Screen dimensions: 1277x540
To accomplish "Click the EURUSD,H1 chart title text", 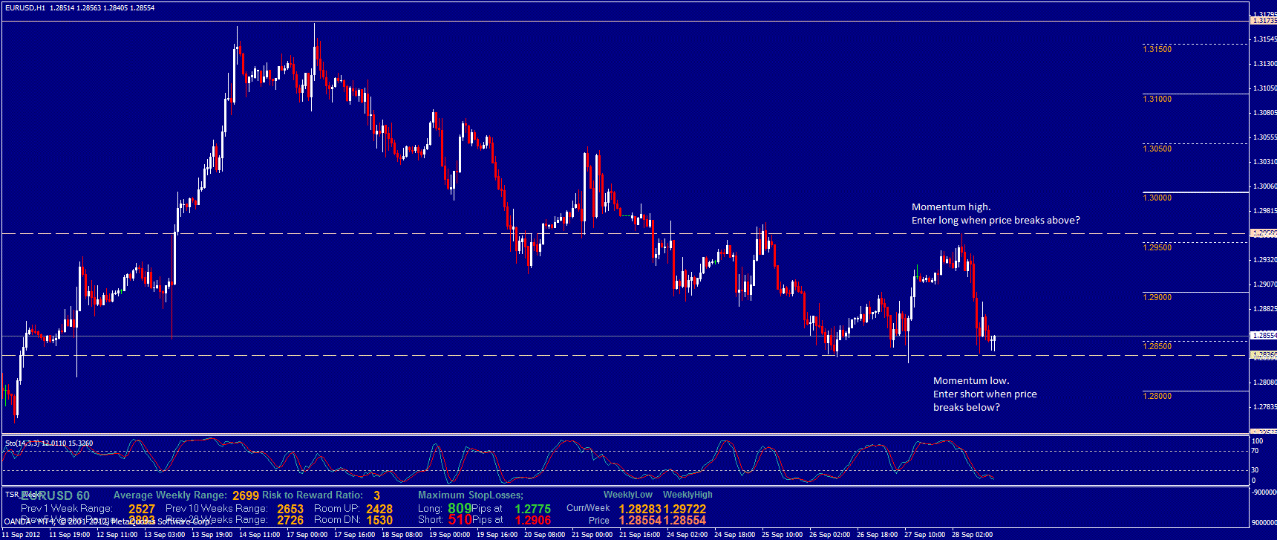I will tap(25, 8).
